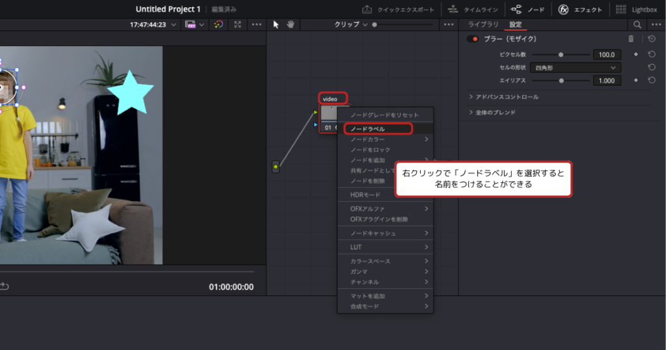Reset the ピクセル数 parameter
Viewport: 666px width, 350px height.
click(652, 55)
